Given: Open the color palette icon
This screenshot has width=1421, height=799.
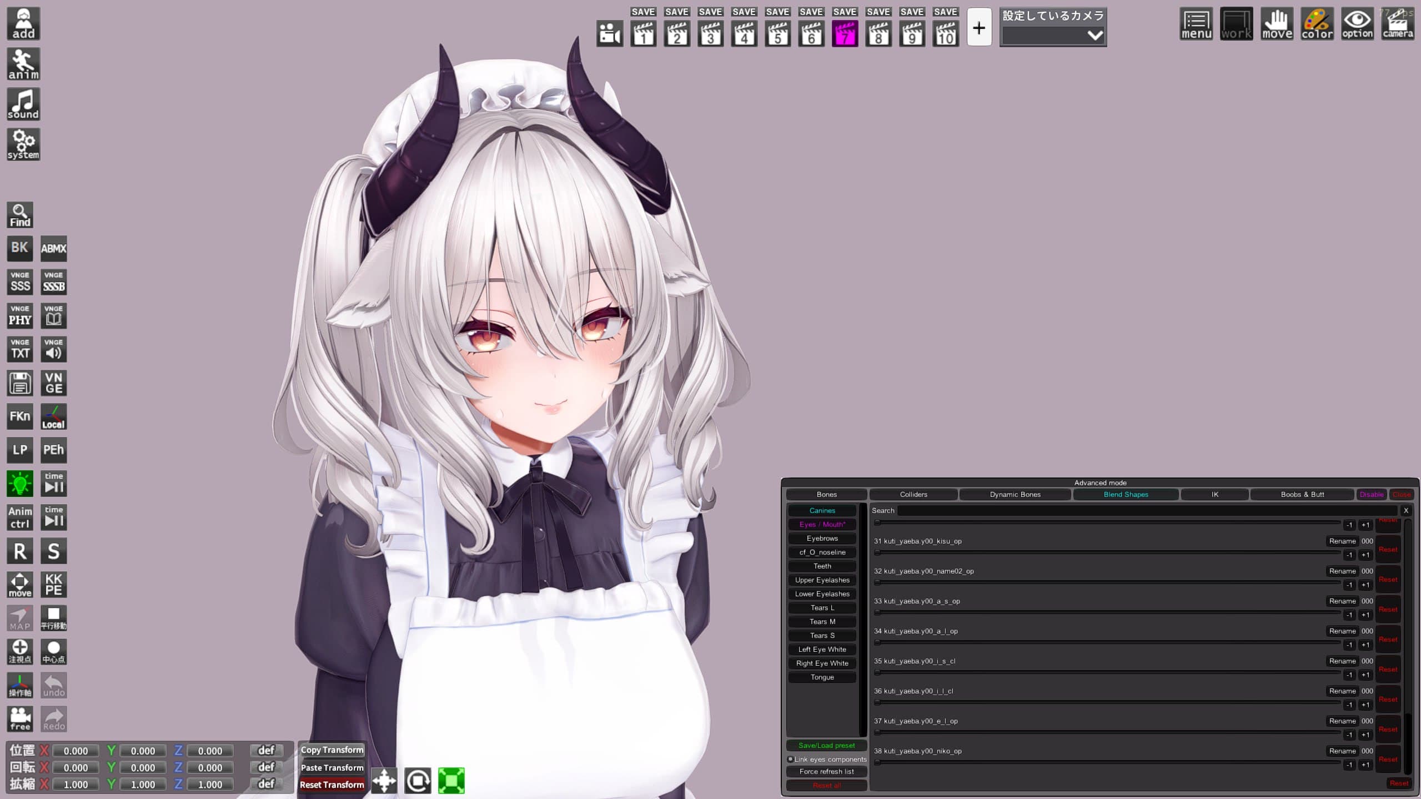Looking at the screenshot, I should pyautogui.click(x=1317, y=24).
